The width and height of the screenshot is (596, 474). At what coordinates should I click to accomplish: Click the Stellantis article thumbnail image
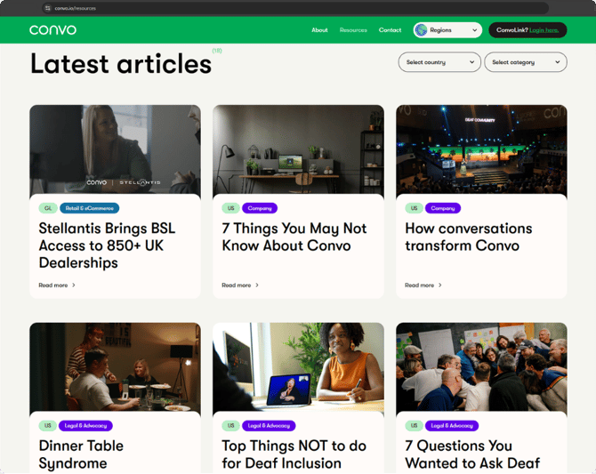point(115,150)
